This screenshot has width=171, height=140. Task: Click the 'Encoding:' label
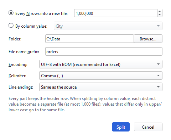[18, 65]
